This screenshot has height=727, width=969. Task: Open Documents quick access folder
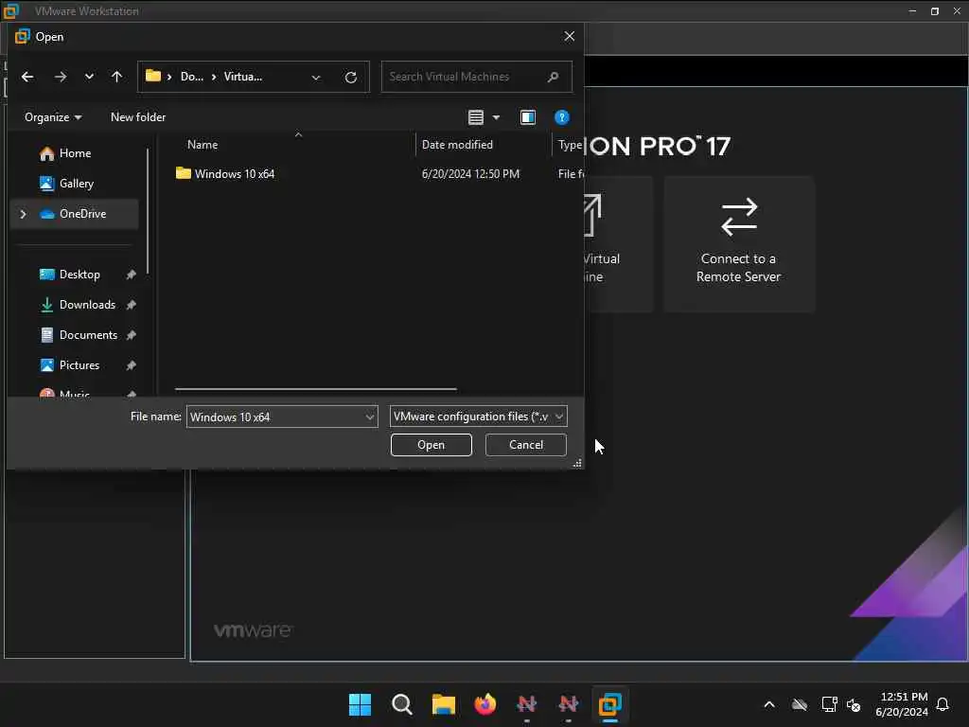coord(88,335)
